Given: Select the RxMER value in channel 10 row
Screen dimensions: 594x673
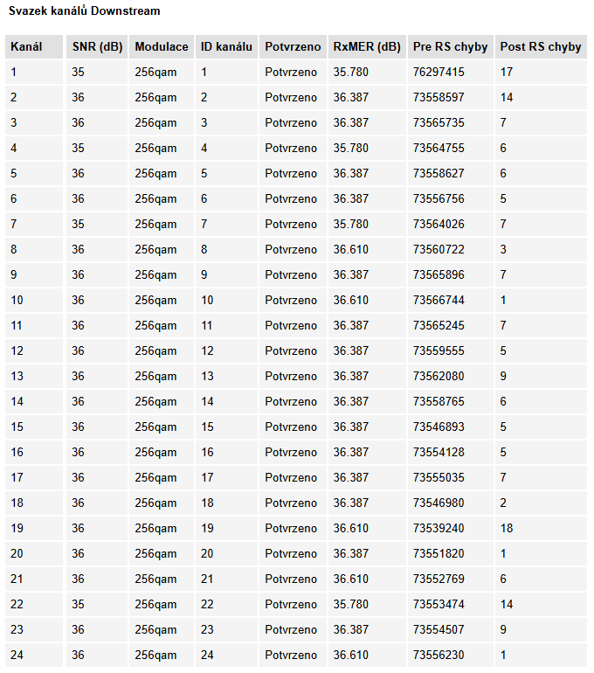Looking at the screenshot, I should [x=351, y=301].
